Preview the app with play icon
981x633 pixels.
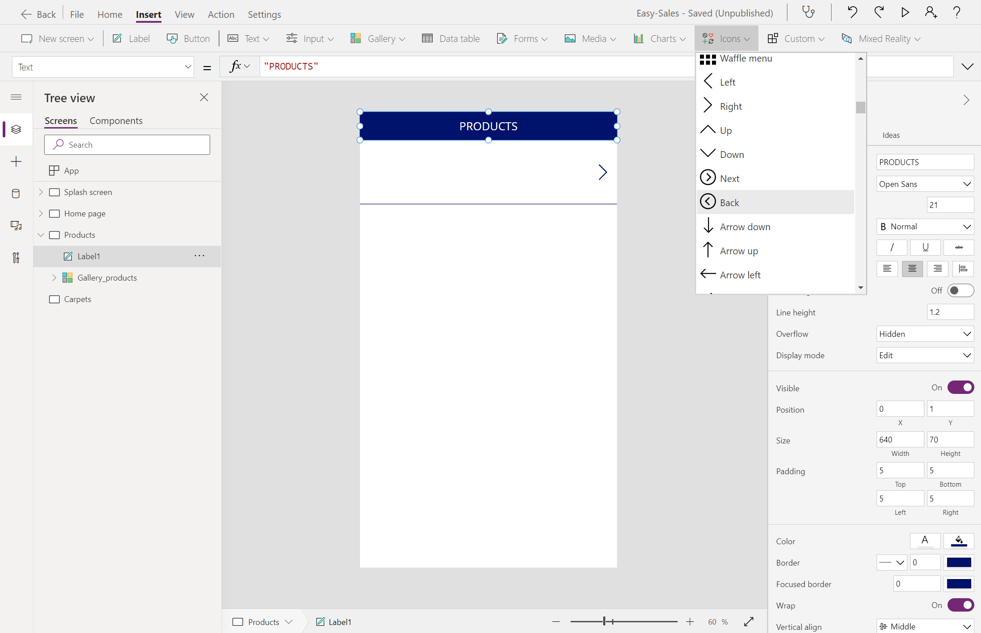tap(905, 12)
